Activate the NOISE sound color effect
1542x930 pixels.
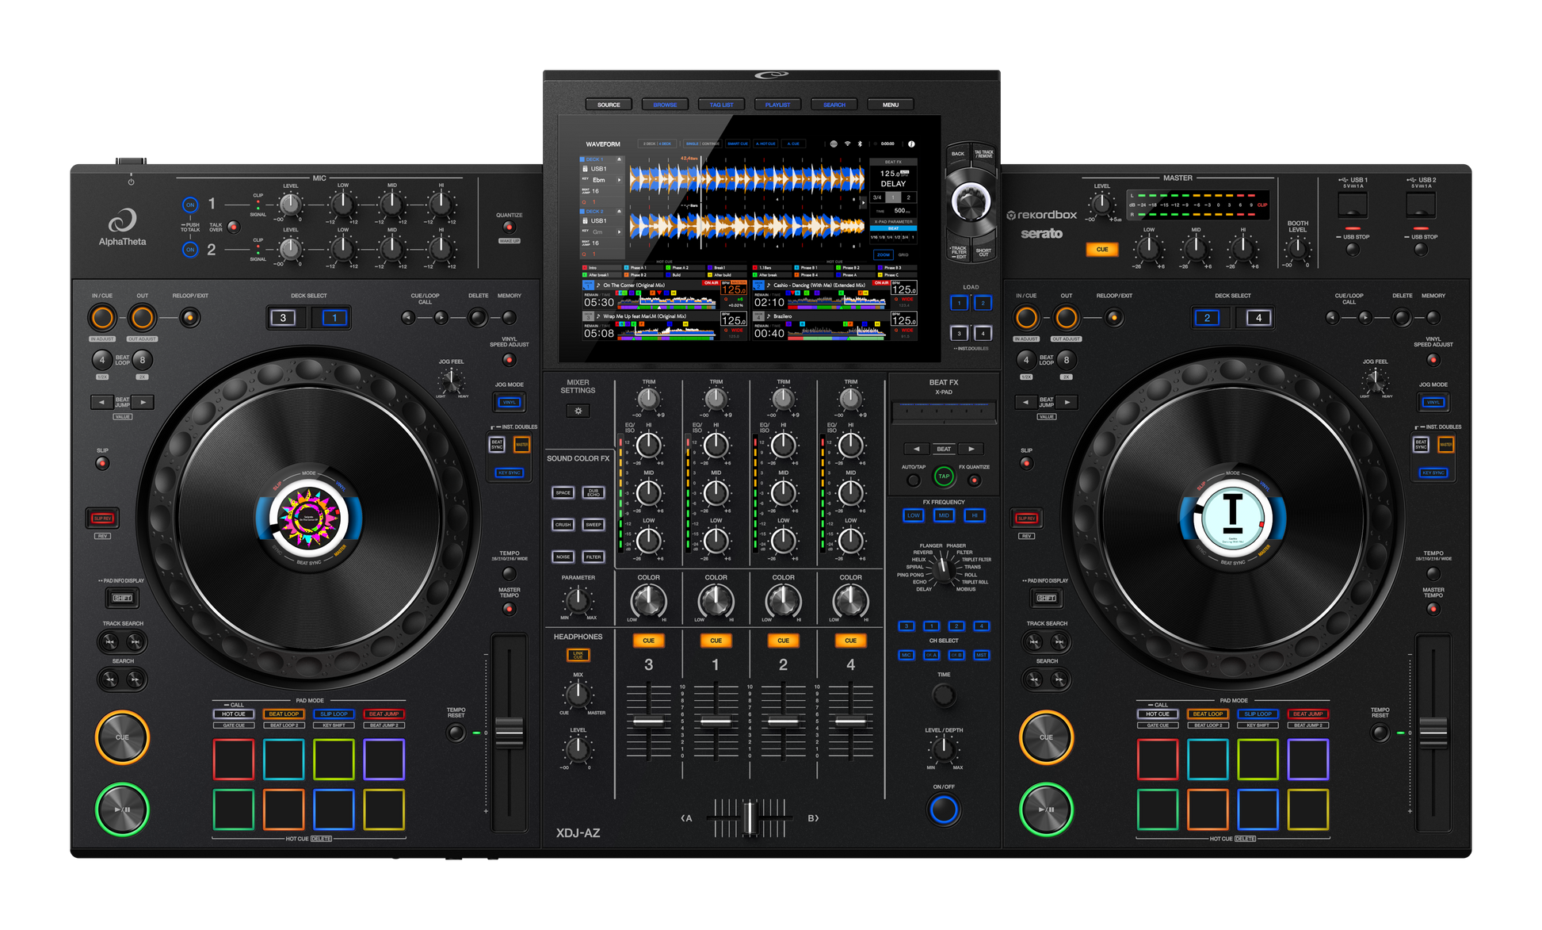tap(563, 556)
